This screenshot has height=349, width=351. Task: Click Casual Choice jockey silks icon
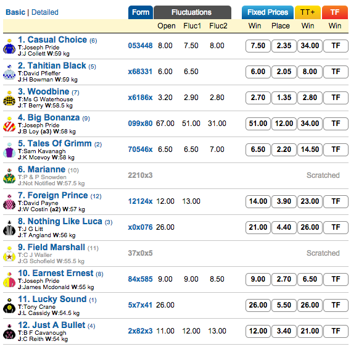click(9, 46)
